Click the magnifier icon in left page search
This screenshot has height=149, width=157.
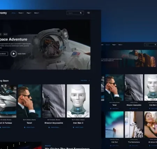(x=81, y=13)
